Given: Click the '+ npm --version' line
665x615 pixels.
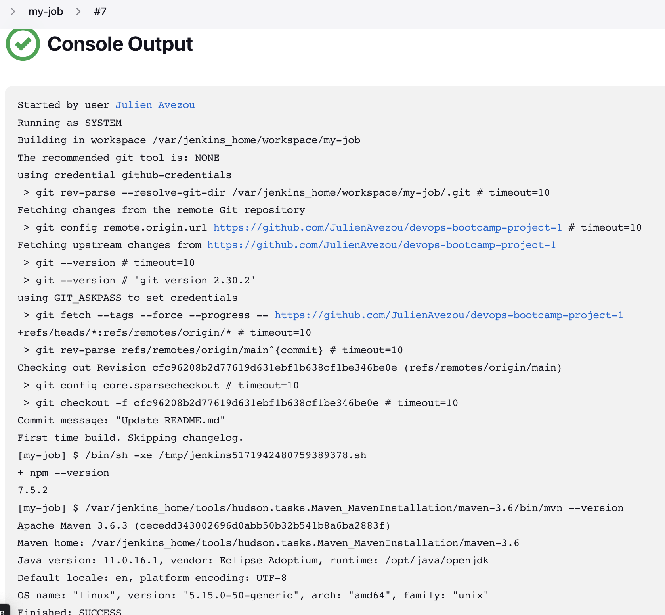Looking at the screenshot, I should (63, 473).
